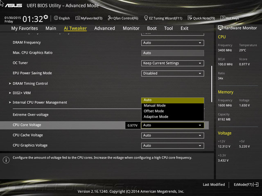Viewport: 262px width, 196px height.
Task: Click the 0.977V core voltage readout
Action: pos(133,125)
